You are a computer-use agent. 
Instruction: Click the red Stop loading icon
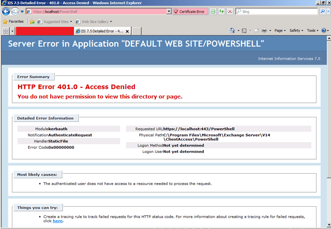tap(230, 11)
